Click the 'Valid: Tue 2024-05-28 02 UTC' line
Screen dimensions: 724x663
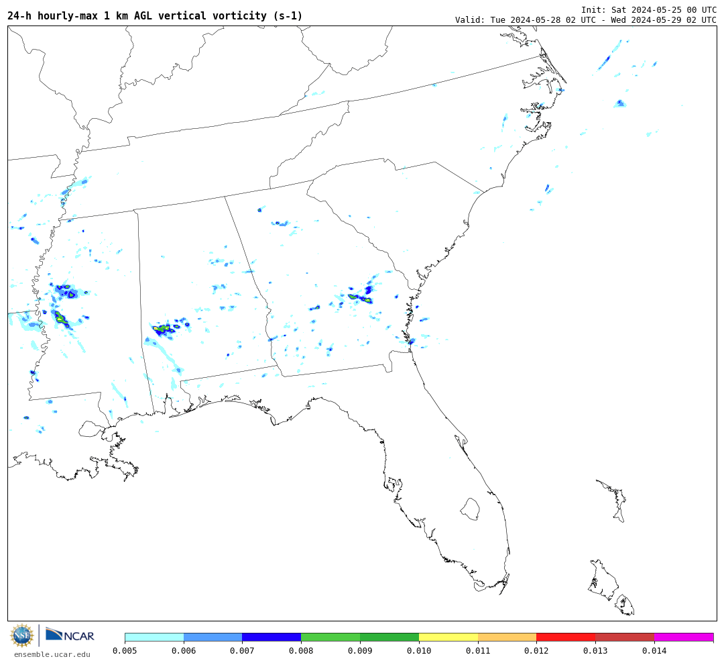586,20
